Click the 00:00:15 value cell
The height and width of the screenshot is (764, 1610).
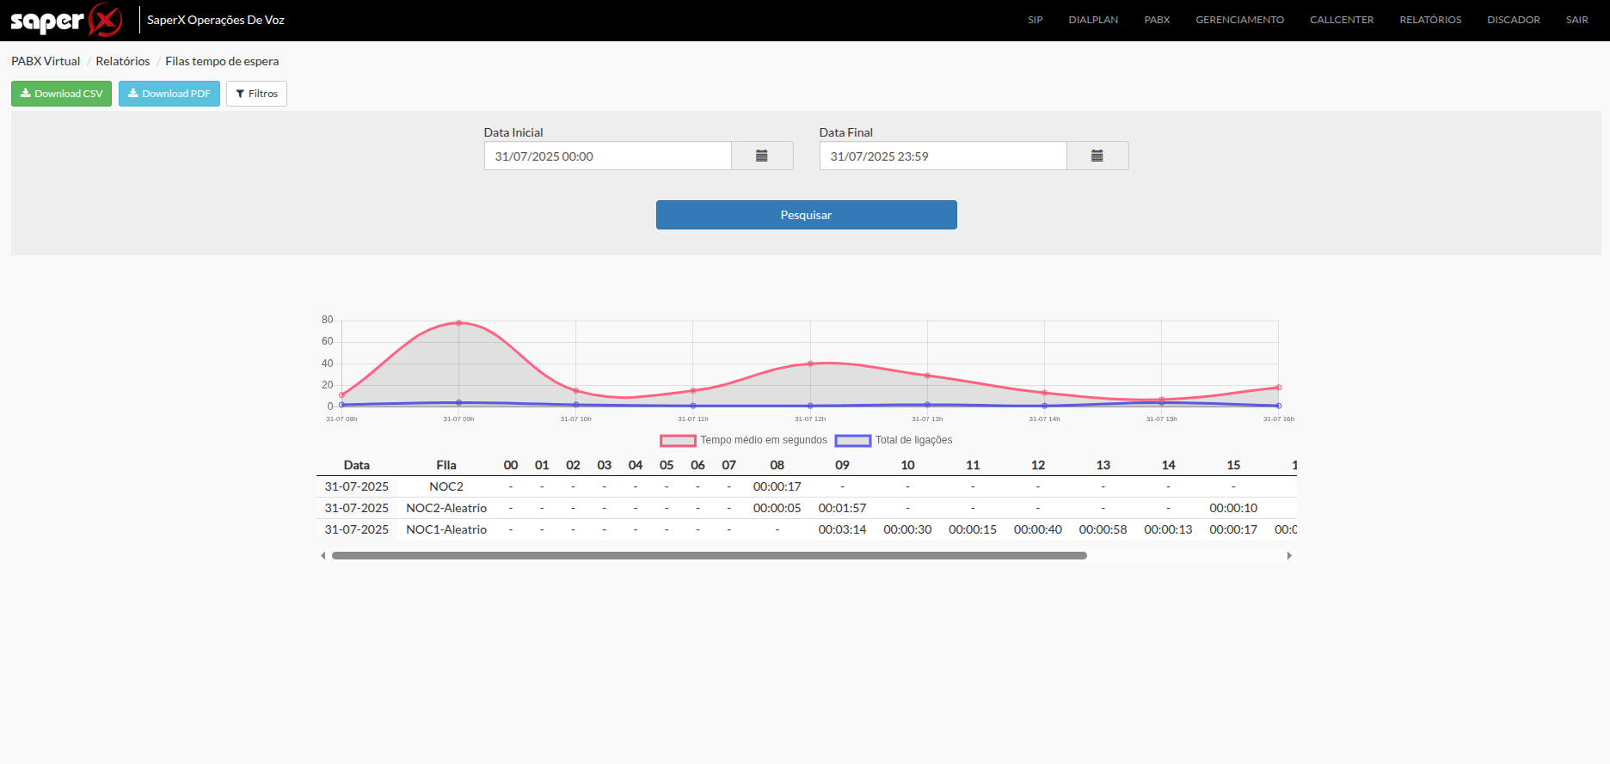pyautogui.click(x=973, y=529)
